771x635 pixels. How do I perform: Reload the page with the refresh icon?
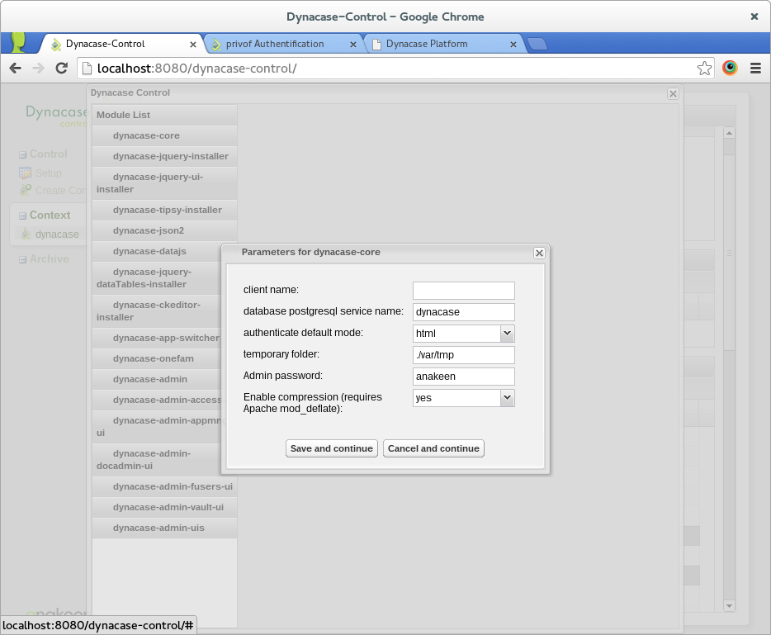[61, 68]
